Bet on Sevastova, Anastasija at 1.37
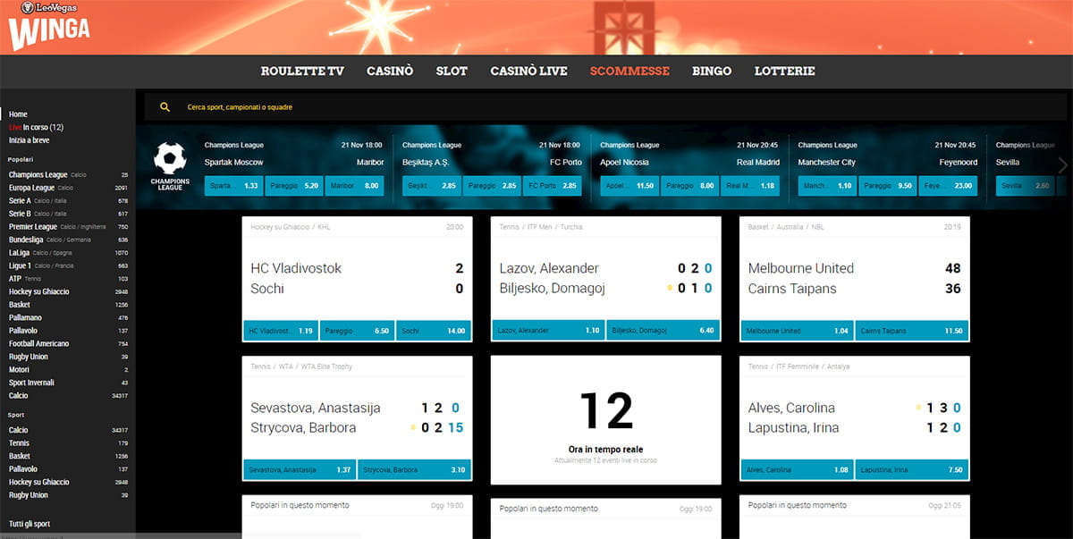Image resolution: width=1073 pixels, height=539 pixels. (300, 470)
